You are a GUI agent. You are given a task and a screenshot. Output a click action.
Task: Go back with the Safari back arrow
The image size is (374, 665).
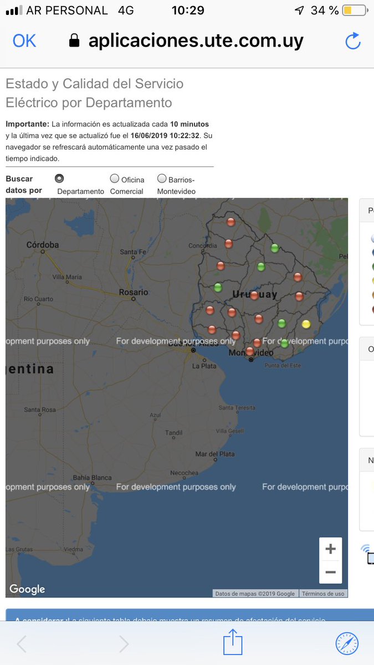[x=22, y=643]
